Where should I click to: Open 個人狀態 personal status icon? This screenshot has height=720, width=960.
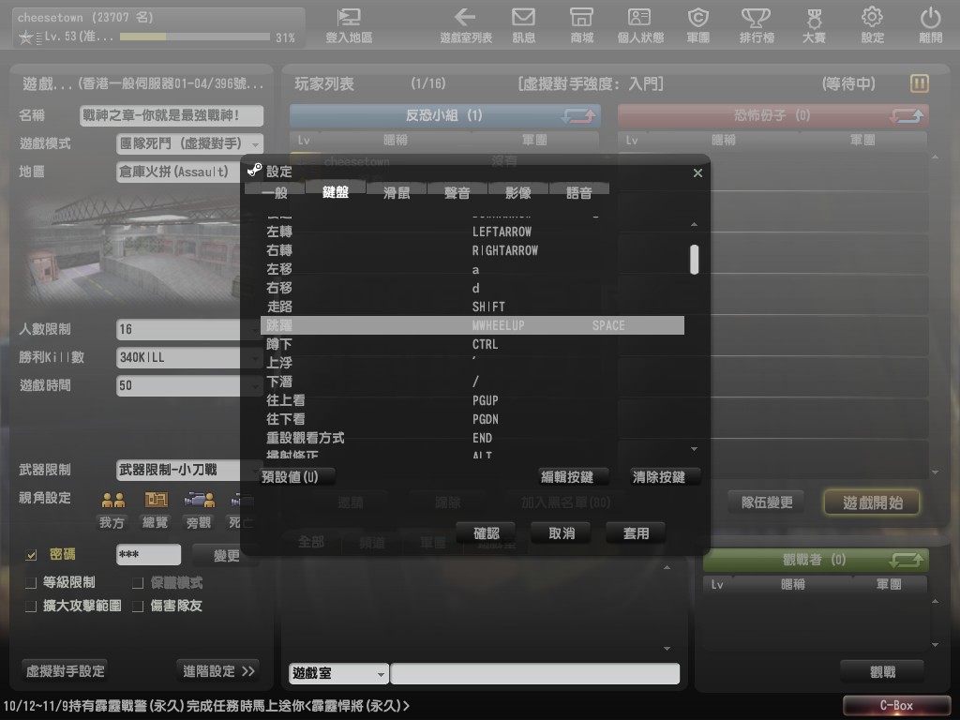639,25
